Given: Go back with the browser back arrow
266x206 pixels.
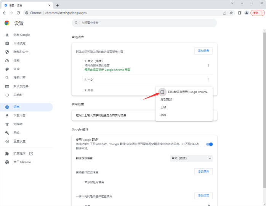Looking at the screenshot, I should (5, 13).
